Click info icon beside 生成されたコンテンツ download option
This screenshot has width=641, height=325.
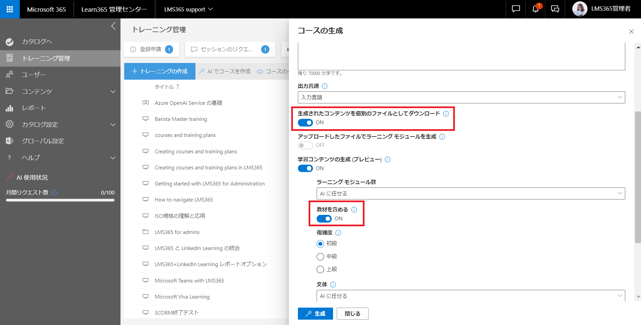click(446, 113)
